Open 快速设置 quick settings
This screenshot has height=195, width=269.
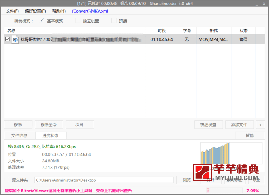click(208, 124)
